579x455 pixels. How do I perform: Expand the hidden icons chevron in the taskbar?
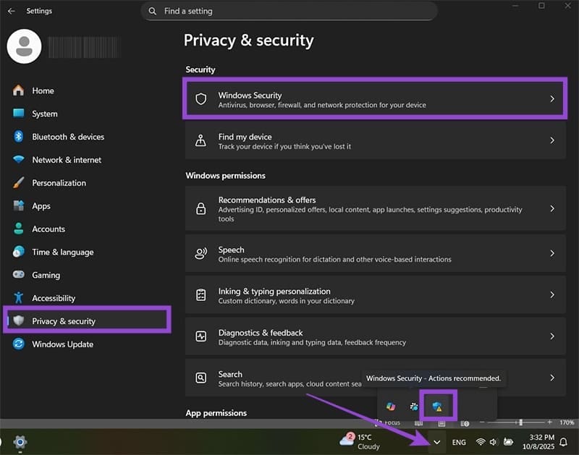tap(436, 441)
